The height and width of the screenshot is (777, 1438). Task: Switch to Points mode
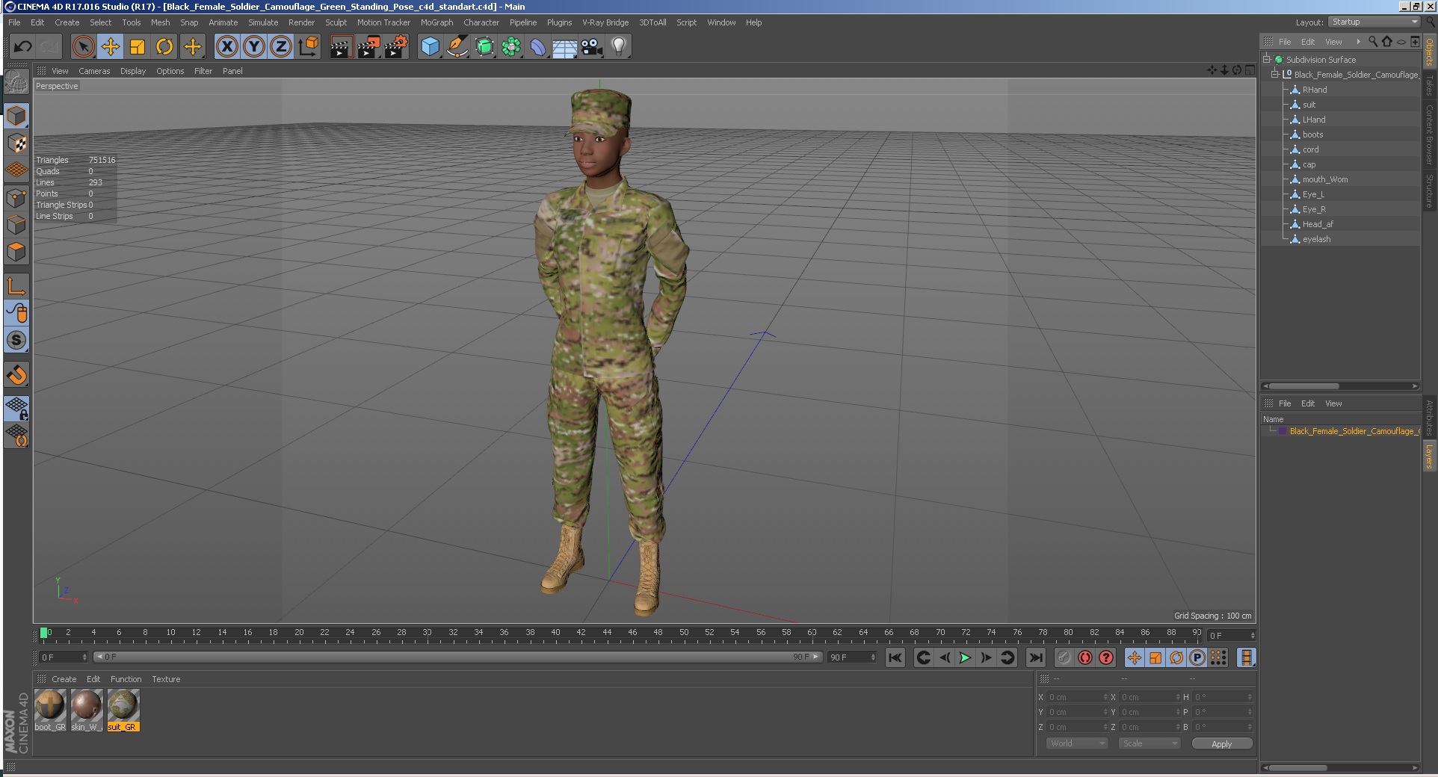[x=16, y=198]
